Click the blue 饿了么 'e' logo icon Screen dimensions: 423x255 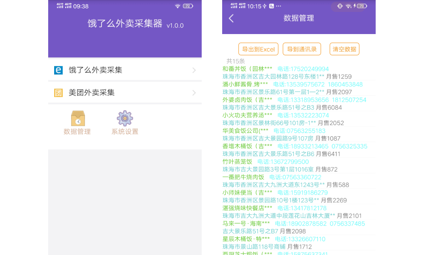click(58, 70)
